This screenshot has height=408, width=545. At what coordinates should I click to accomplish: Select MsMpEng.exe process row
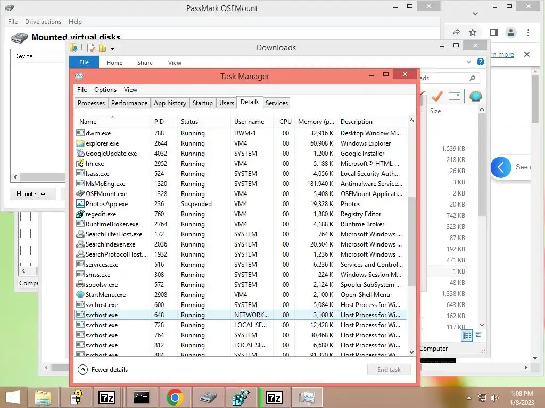[x=241, y=183]
